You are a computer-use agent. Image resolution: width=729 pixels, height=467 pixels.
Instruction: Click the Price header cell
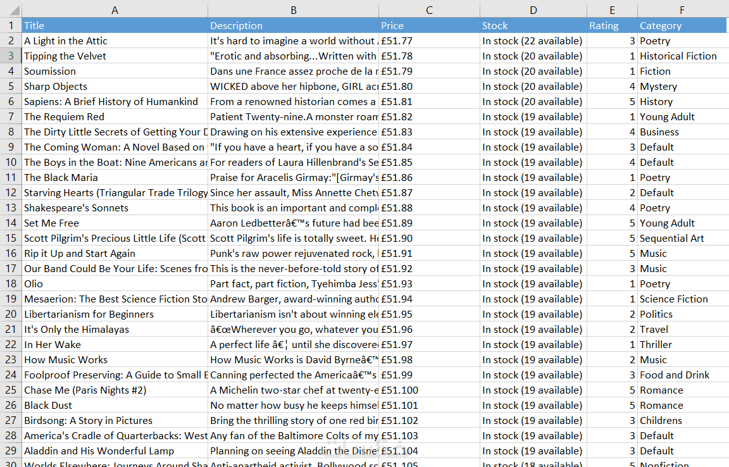[429, 25]
